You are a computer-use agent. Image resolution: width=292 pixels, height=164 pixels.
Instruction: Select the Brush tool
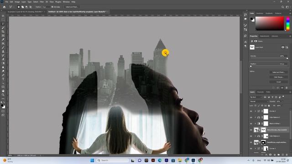coord(3,47)
